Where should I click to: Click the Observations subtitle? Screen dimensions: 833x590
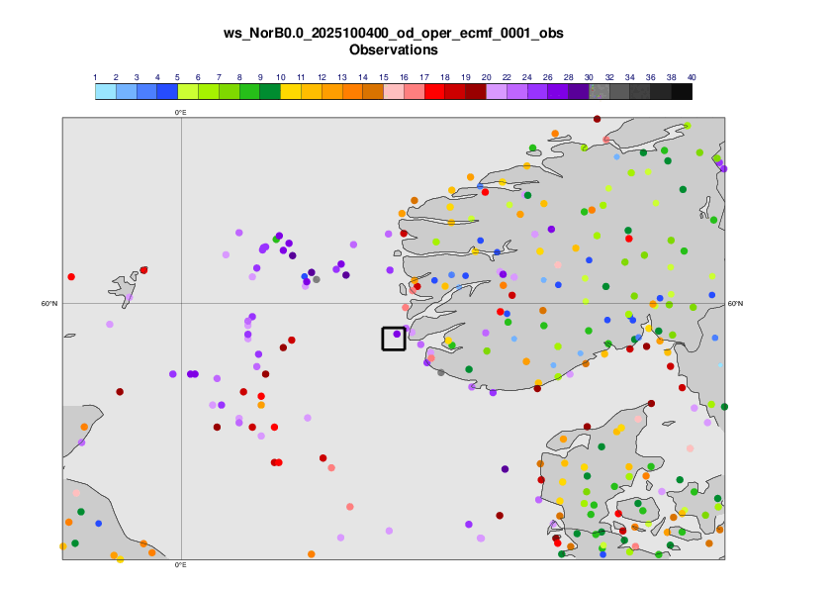[394, 49]
